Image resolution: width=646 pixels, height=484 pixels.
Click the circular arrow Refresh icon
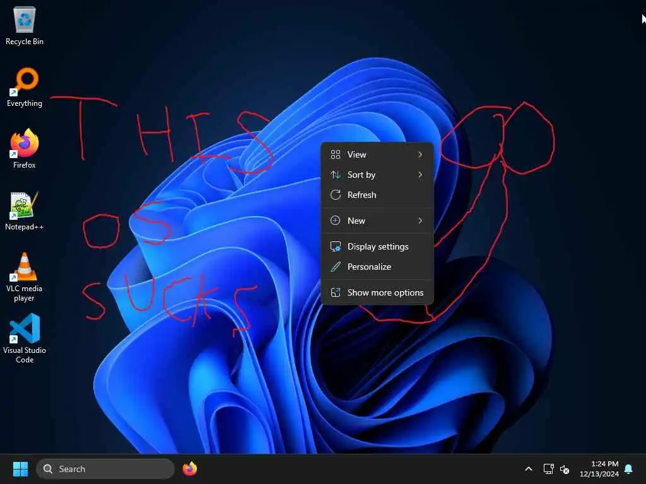point(336,195)
